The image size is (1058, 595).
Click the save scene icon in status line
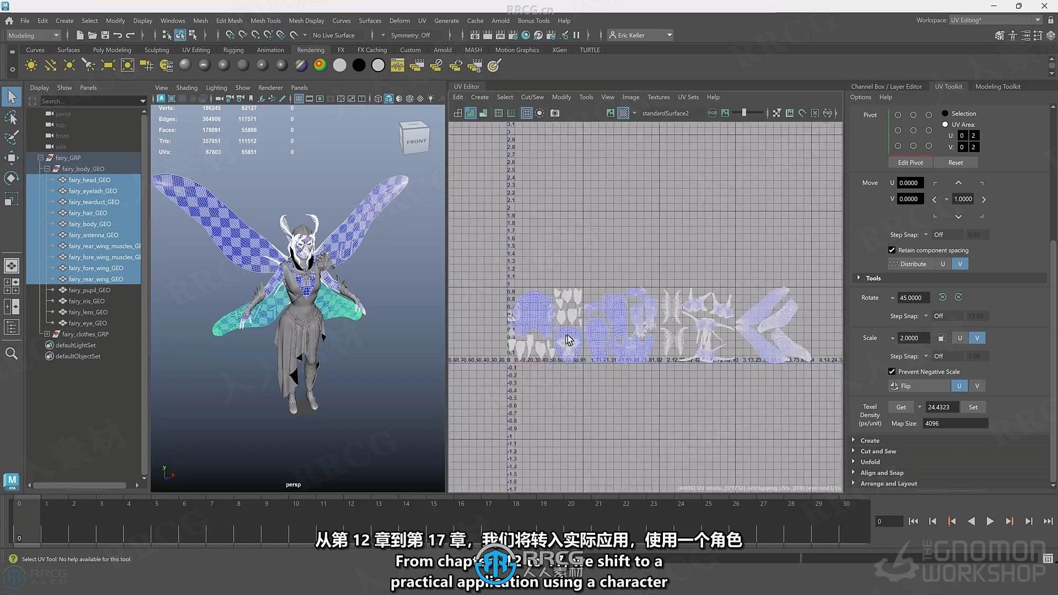[x=105, y=35]
